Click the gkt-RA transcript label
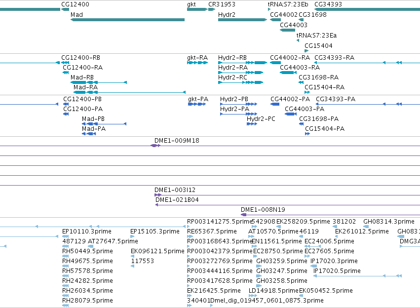The height and width of the screenshot is (308, 420). (x=197, y=58)
